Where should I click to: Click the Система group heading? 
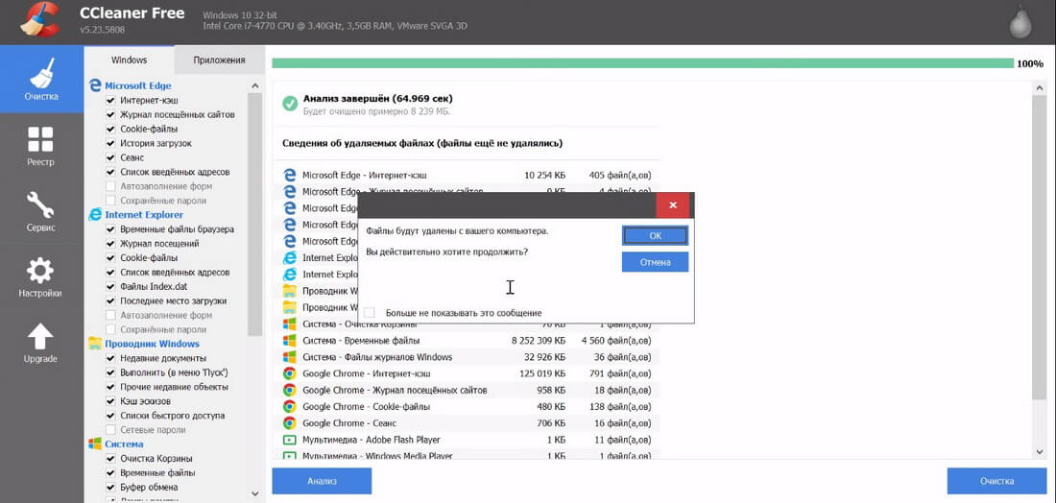coord(125,443)
